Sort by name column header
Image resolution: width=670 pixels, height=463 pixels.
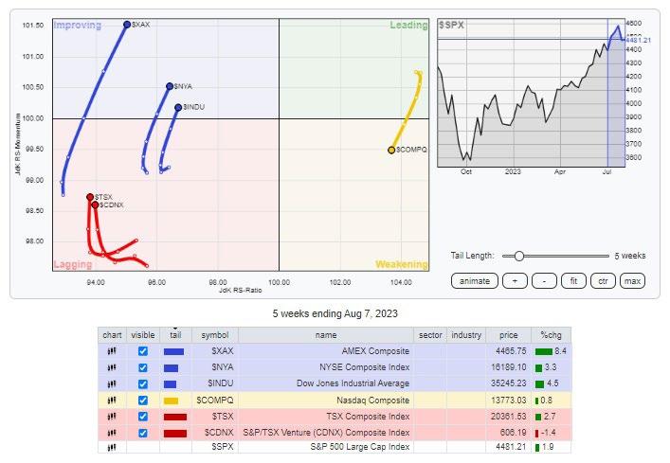tap(326, 335)
